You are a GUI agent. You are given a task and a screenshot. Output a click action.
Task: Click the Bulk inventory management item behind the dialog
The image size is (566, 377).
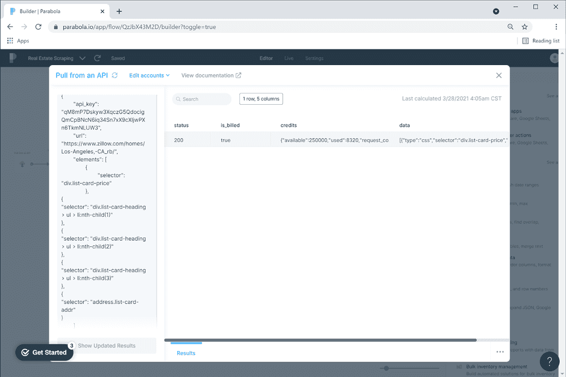click(496, 367)
